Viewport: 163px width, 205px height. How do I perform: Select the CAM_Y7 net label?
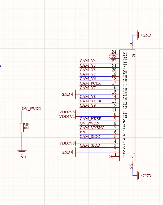click(x=88, y=88)
